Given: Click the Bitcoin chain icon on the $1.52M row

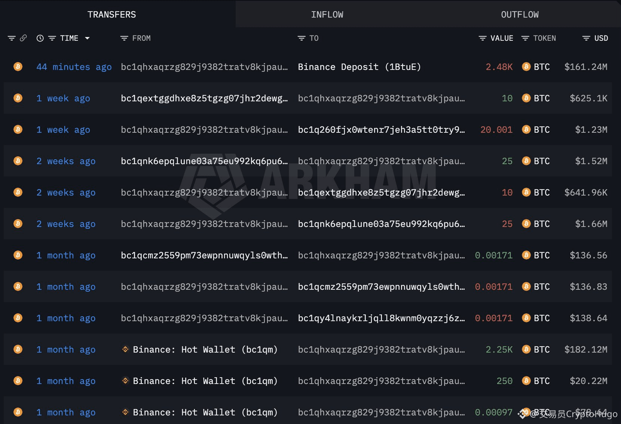Looking at the screenshot, I should click(x=18, y=161).
